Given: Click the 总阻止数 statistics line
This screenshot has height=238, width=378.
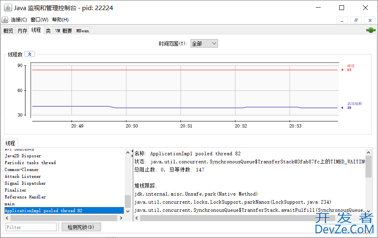Looking at the screenshot, I should click(169, 169).
